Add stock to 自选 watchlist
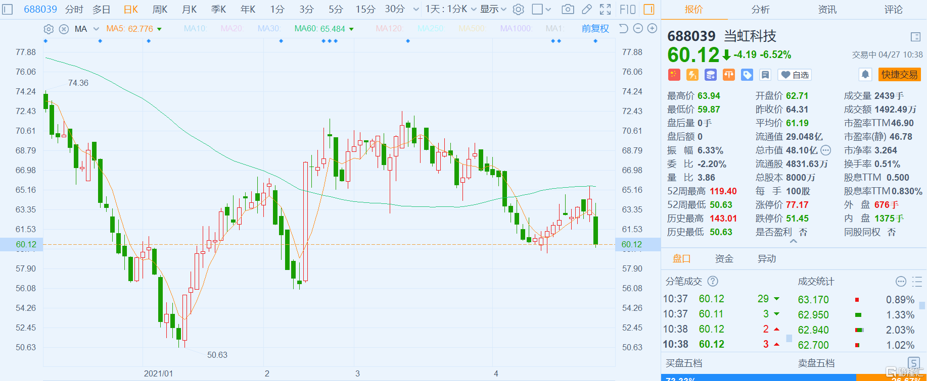Viewport: 927px width, 381px height. 794,75
